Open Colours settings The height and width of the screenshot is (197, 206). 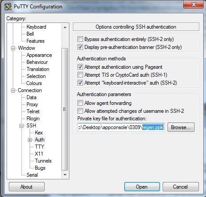coord(34,83)
